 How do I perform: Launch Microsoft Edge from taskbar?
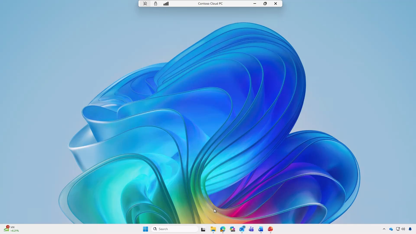(x=223, y=229)
